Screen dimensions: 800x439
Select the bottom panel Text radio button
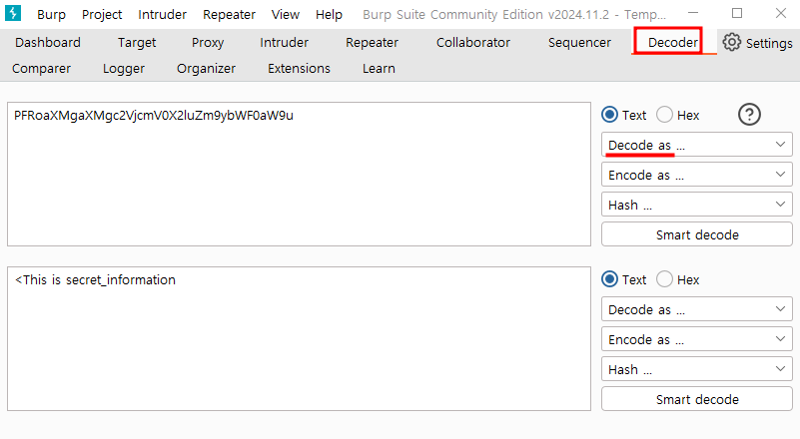609,279
